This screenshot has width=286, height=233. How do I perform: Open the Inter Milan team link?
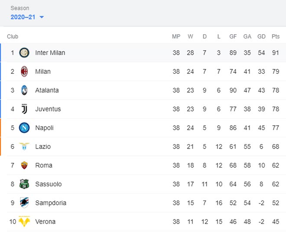(50, 53)
